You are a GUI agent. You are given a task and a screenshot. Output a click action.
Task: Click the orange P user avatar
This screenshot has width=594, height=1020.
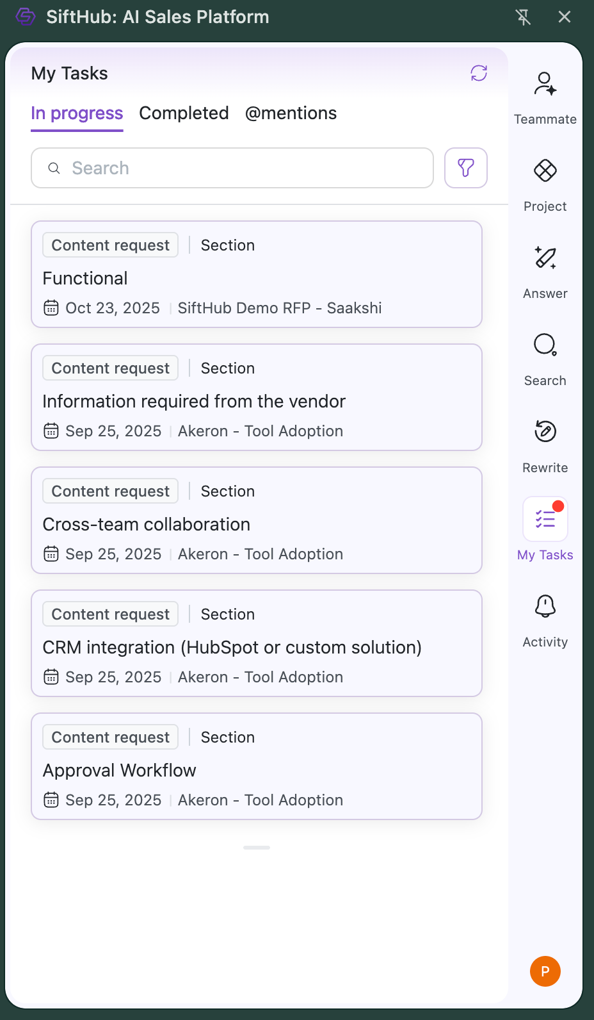pyautogui.click(x=545, y=971)
